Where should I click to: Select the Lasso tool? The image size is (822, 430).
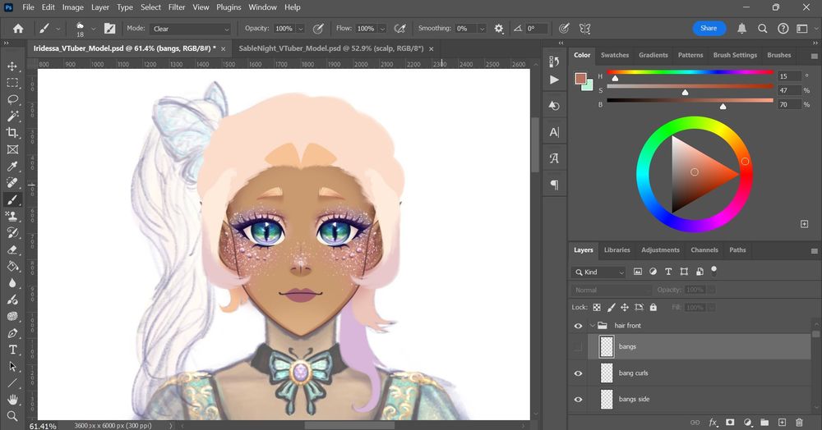tap(12, 99)
